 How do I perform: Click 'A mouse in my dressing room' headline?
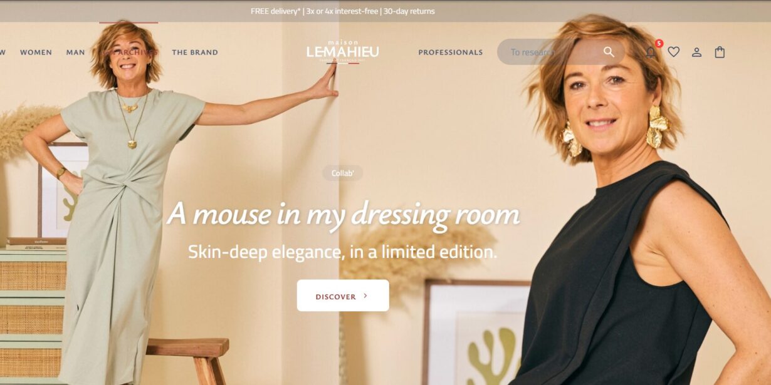[x=344, y=215]
